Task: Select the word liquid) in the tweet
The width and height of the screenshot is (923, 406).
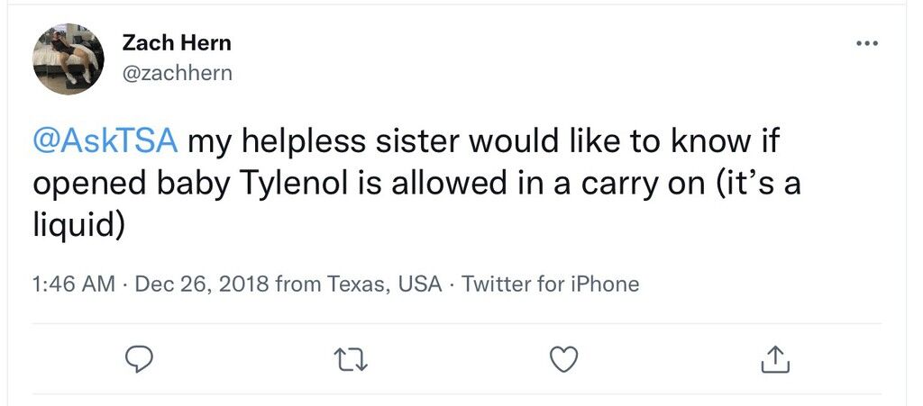Action: [78, 226]
